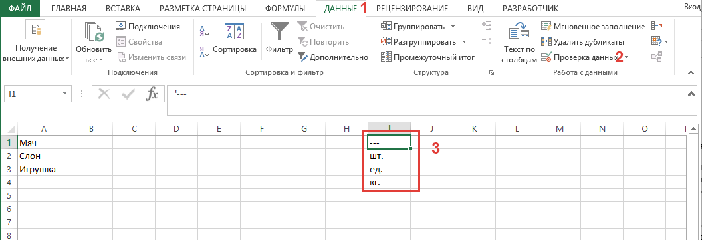Open Дополнительно advanced filter
This screenshot has height=240, width=702.
pos(333,57)
